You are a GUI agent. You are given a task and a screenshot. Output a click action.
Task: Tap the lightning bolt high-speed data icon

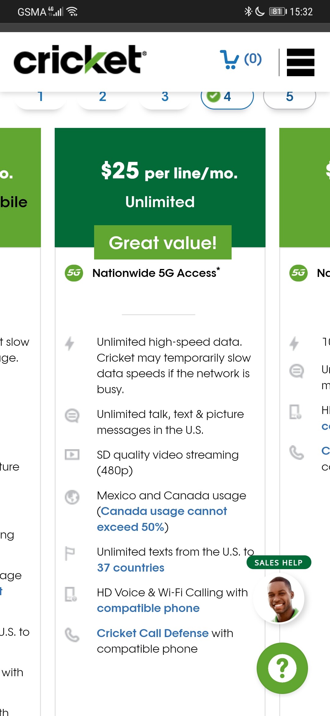(x=70, y=343)
